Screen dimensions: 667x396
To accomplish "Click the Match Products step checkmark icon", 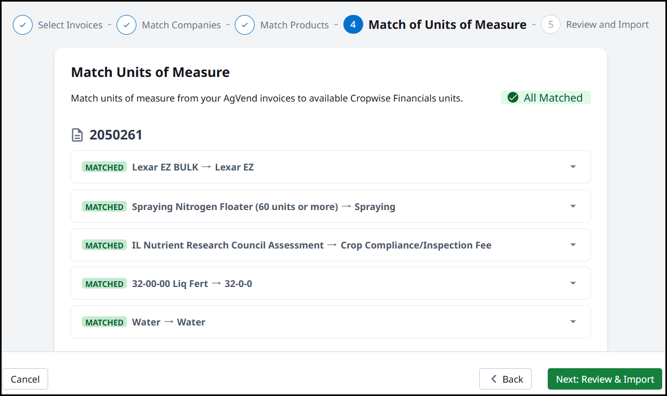I will pyautogui.click(x=244, y=25).
